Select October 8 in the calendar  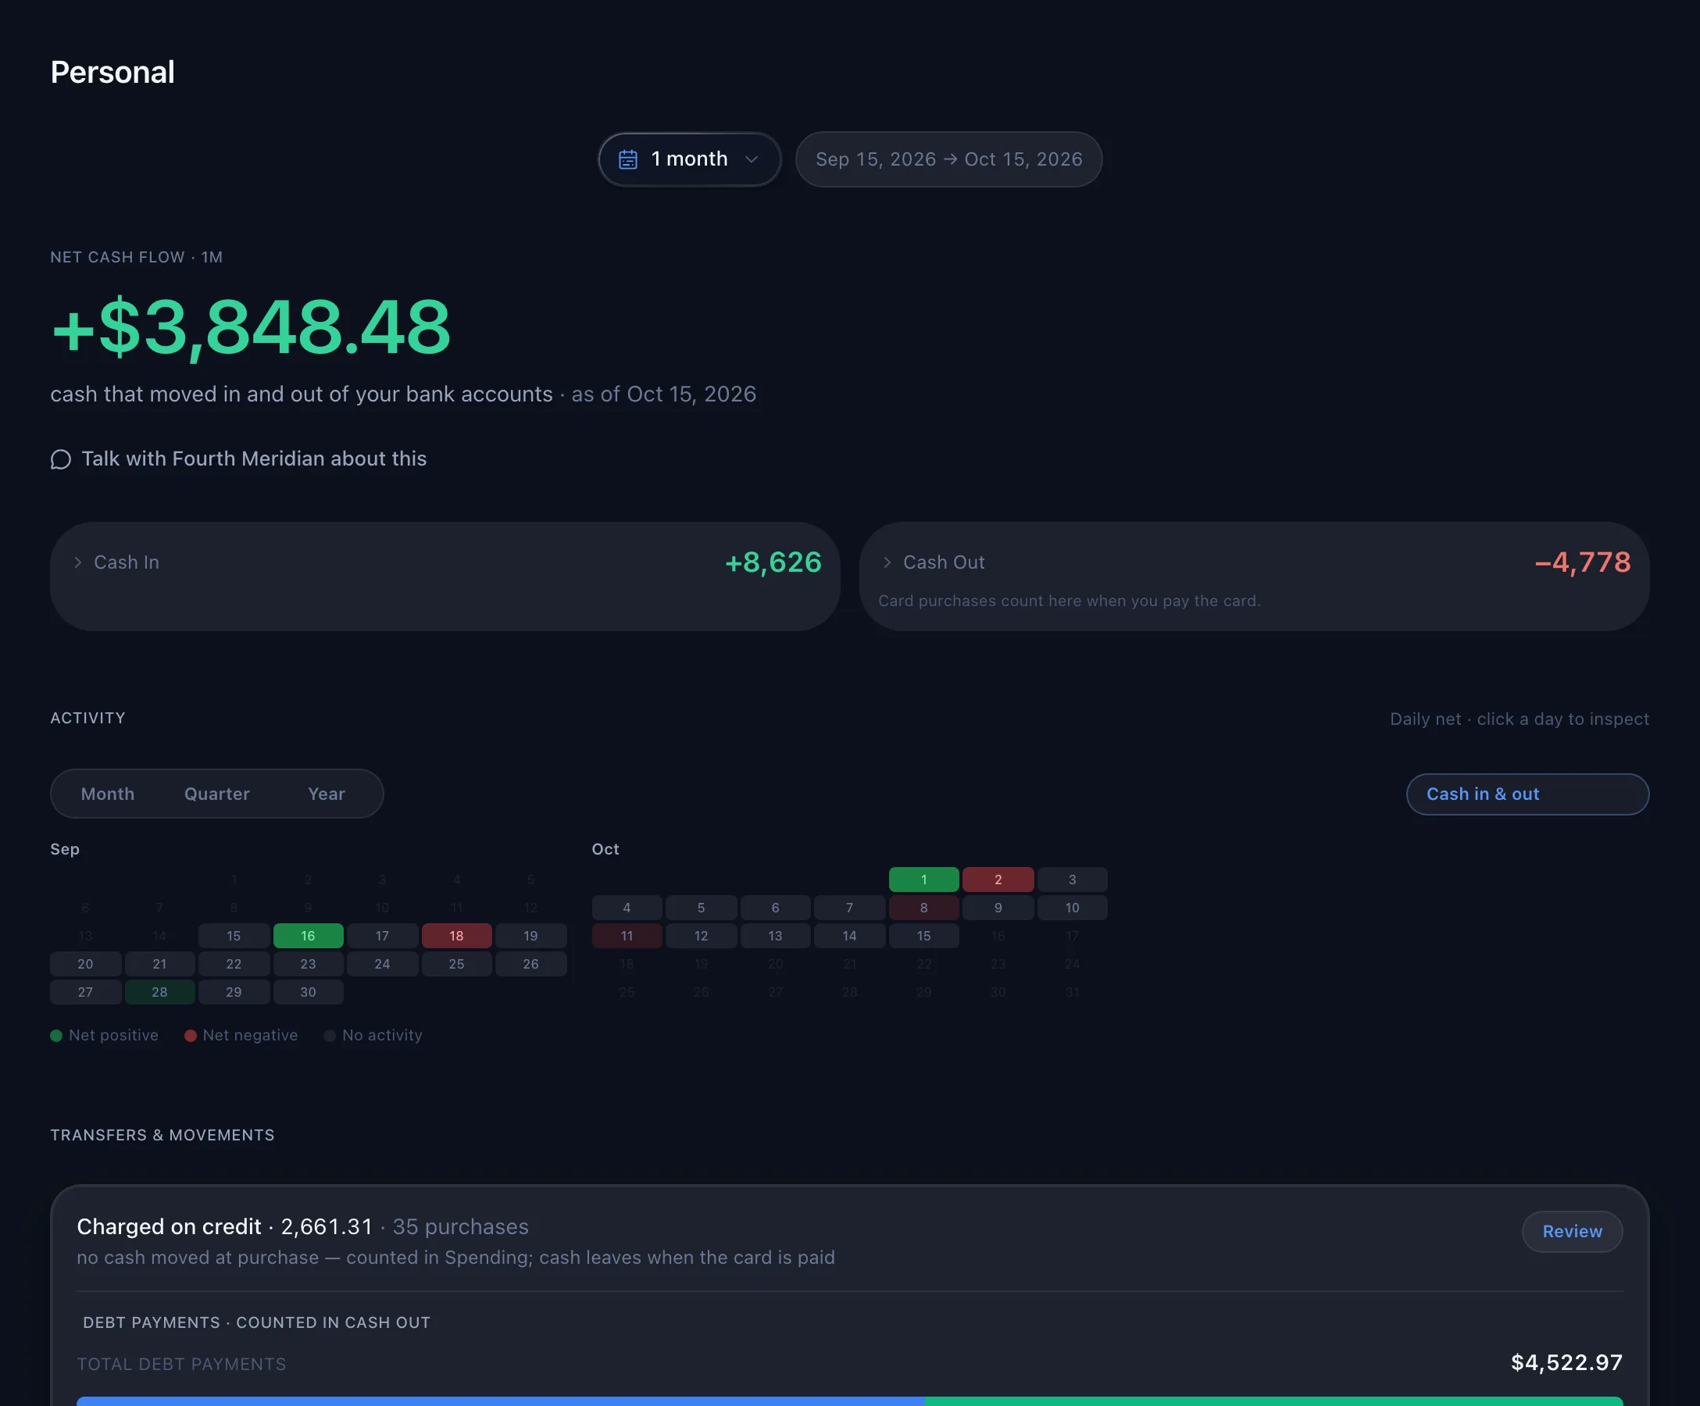[x=923, y=908]
